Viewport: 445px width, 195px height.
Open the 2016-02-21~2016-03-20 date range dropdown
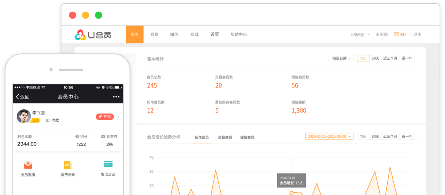point(329,136)
